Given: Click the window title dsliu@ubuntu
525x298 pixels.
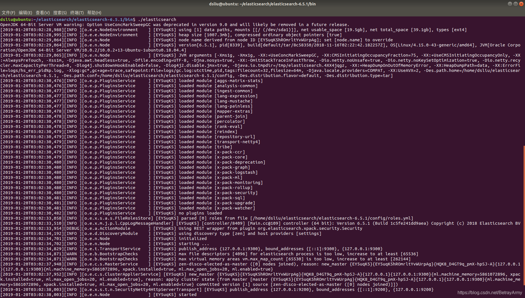Looking at the screenshot, I should [x=262, y=4].
